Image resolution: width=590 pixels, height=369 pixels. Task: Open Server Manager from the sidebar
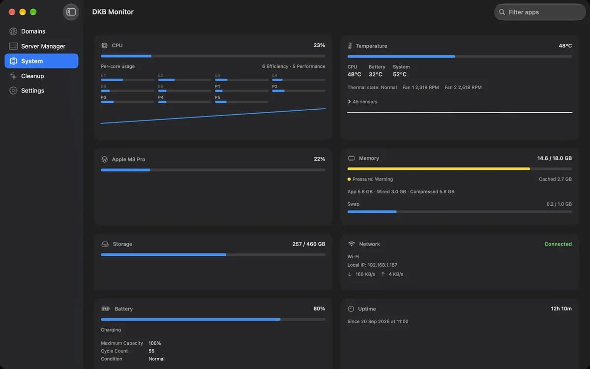pos(41,46)
